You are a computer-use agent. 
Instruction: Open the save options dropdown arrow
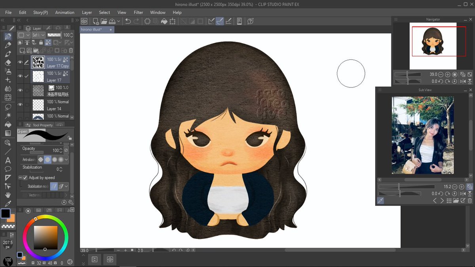click(x=119, y=21)
